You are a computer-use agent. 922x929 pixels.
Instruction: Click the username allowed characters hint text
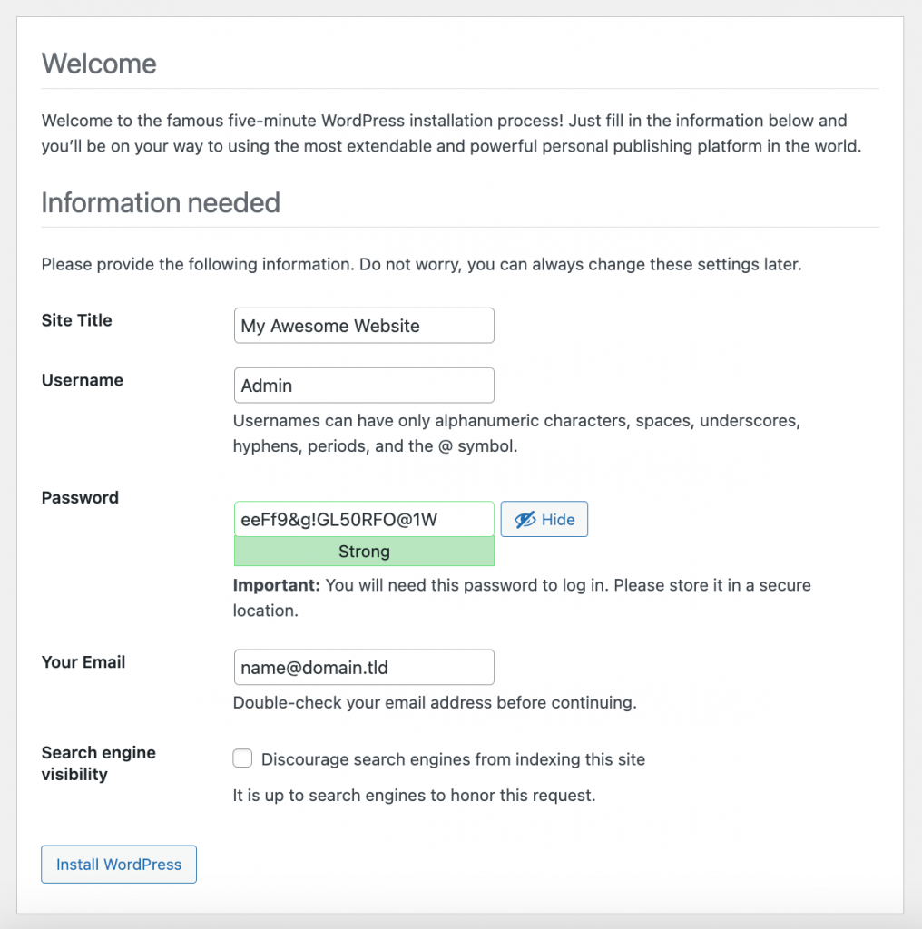click(x=515, y=434)
